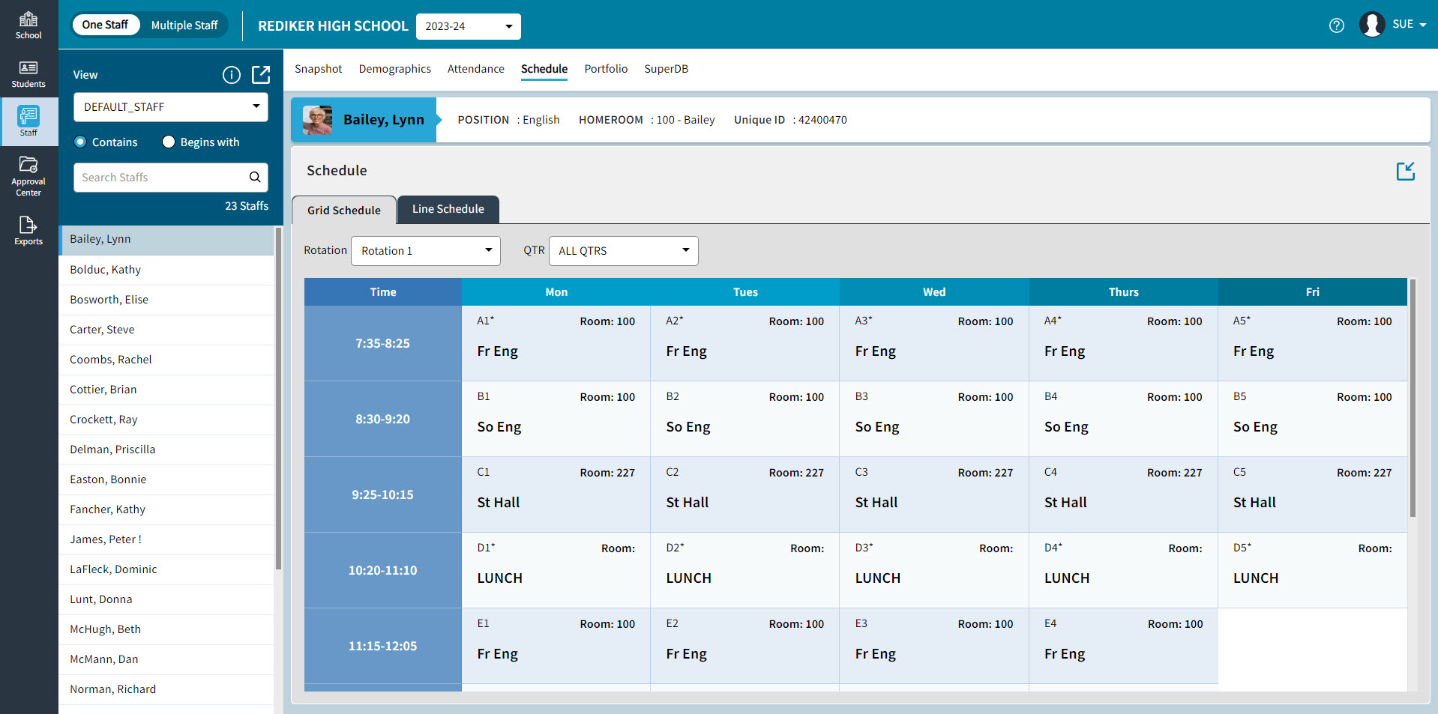Open the Students section in sidebar
This screenshot has width=1438, height=714.
click(x=28, y=73)
